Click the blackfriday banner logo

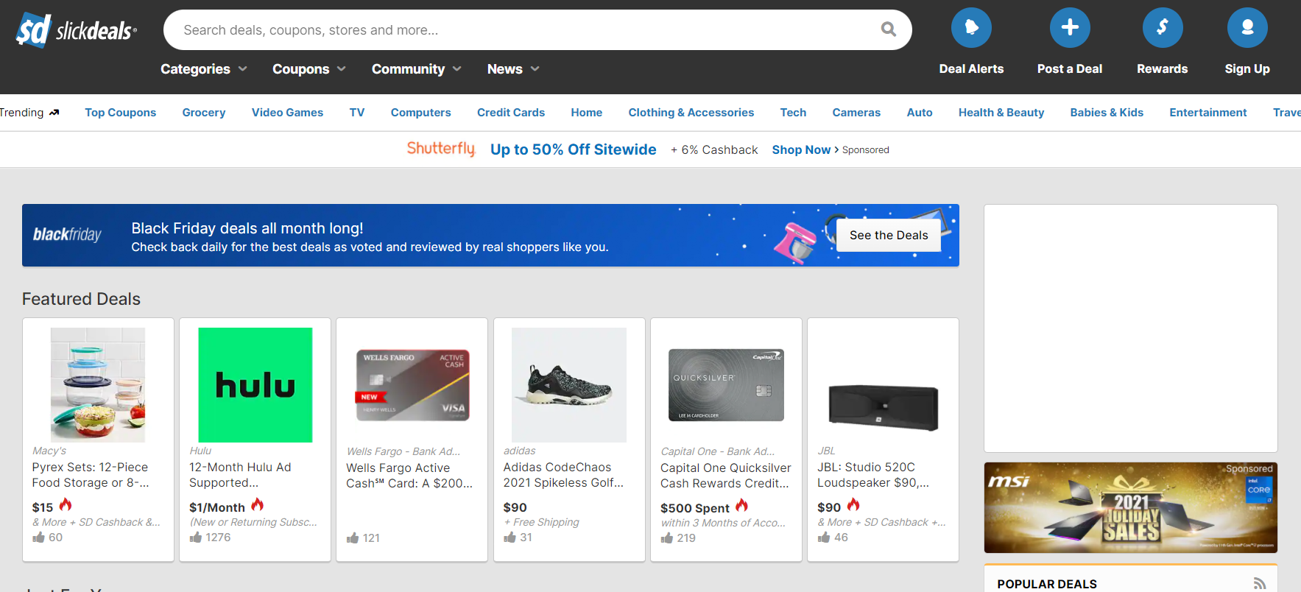click(67, 235)
